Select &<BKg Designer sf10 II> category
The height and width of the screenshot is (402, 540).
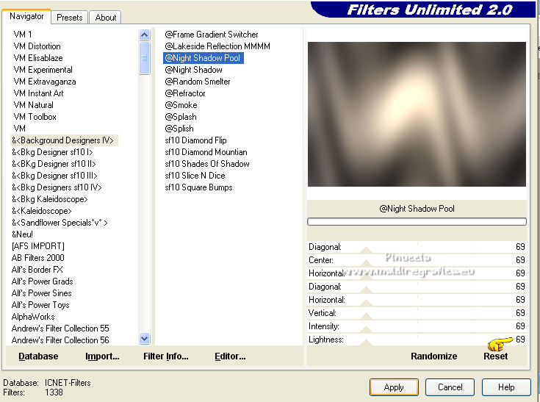54,164
